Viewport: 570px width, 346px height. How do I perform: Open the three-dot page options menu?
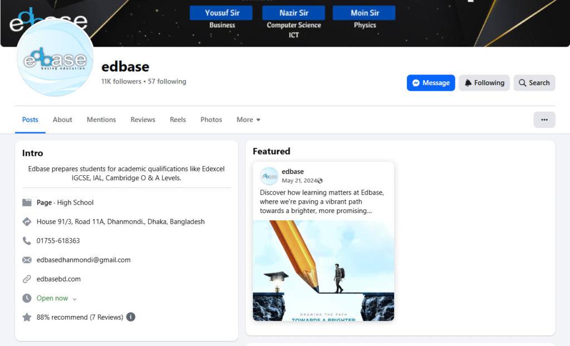pos(544,120)
